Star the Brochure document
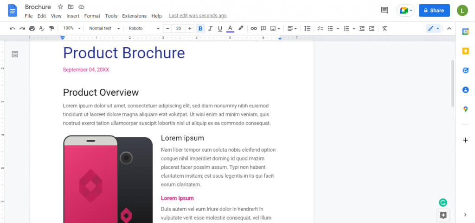The height and width of the screenshot is (223, 475). click(x=60, y=7)
